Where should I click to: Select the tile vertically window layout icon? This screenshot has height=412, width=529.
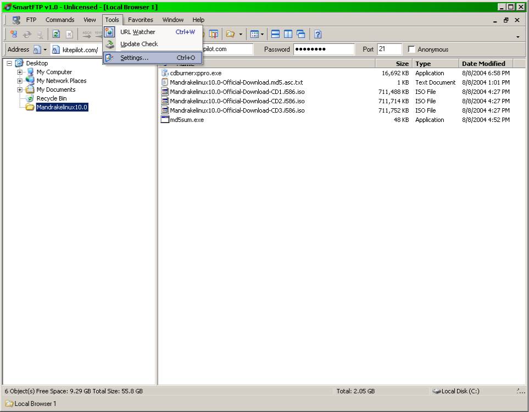(288, 34)
